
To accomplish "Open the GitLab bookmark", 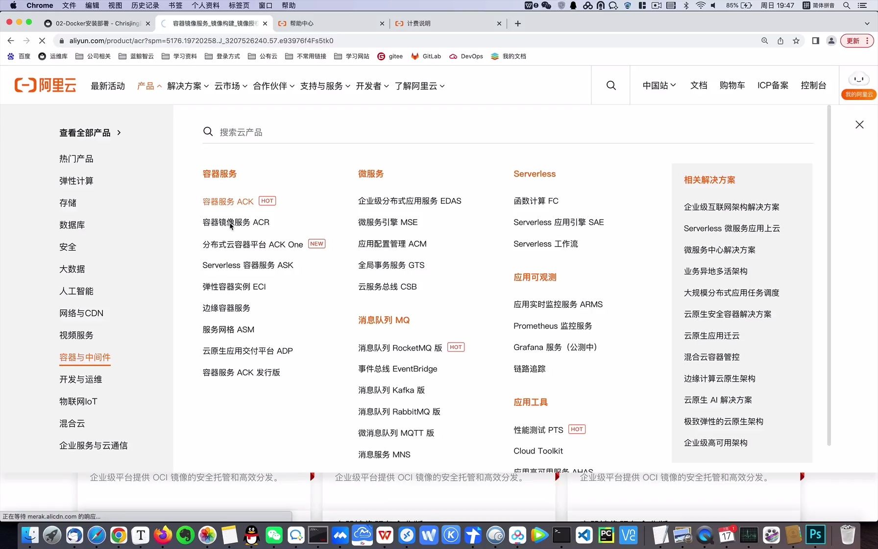I will coord(426,56).
